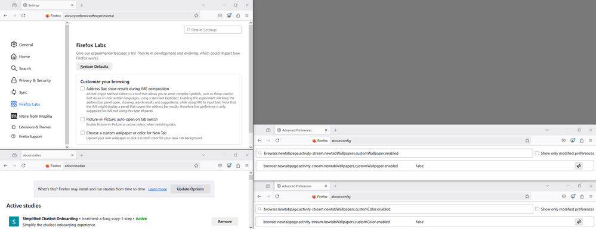
Task: Open hamburger menu in customColor config window
Action: (x=591, y=196)
